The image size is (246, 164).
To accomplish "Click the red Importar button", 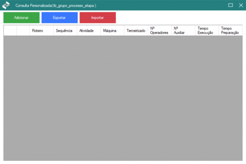I will coord(98,18).
